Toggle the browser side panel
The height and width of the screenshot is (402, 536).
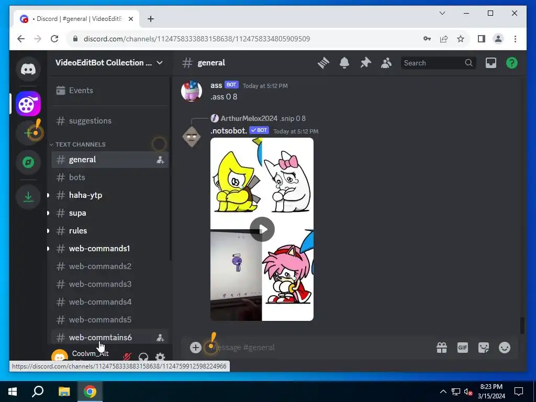point(482,39)
